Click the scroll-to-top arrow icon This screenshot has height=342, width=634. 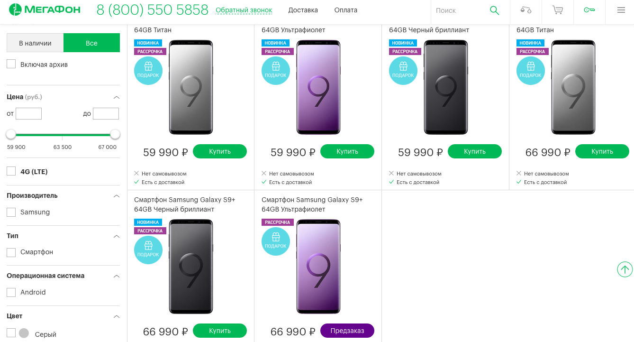[x=625, y=269]
